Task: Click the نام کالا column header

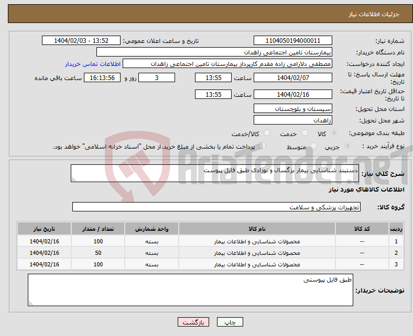Action: pyautogui.click(x=257, y=229)
